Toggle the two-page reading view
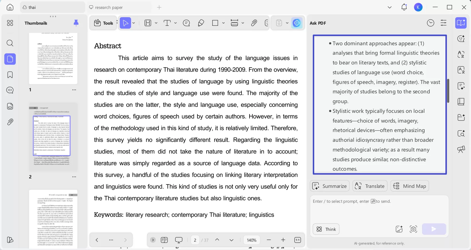471x250 pixels. (164, 240)
